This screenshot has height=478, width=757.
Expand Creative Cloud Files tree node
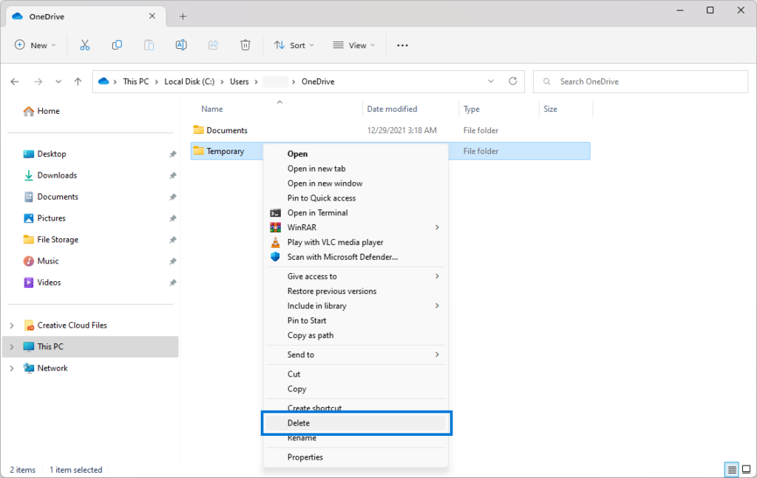[x=12, y=326]
